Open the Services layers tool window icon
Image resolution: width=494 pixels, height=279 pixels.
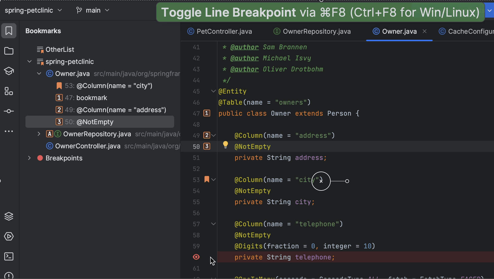[9, 216]
